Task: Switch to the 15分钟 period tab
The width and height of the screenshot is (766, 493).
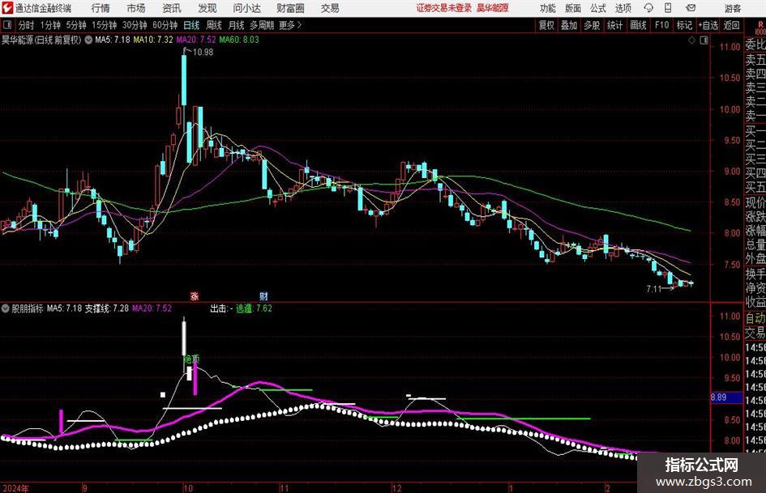Action: [105, 25]
